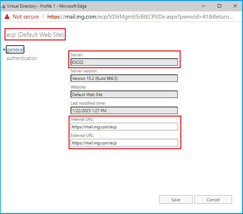Click the Not secure text label
The width and height of the screenshot is (243, 214).
[26, 16]
